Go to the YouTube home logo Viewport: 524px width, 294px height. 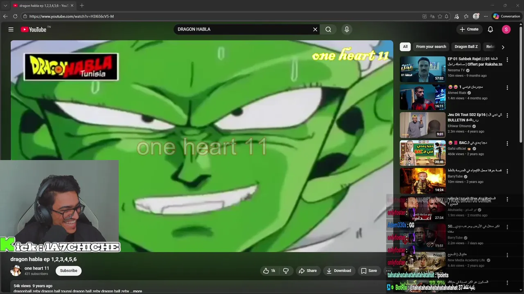click(34, 29)
